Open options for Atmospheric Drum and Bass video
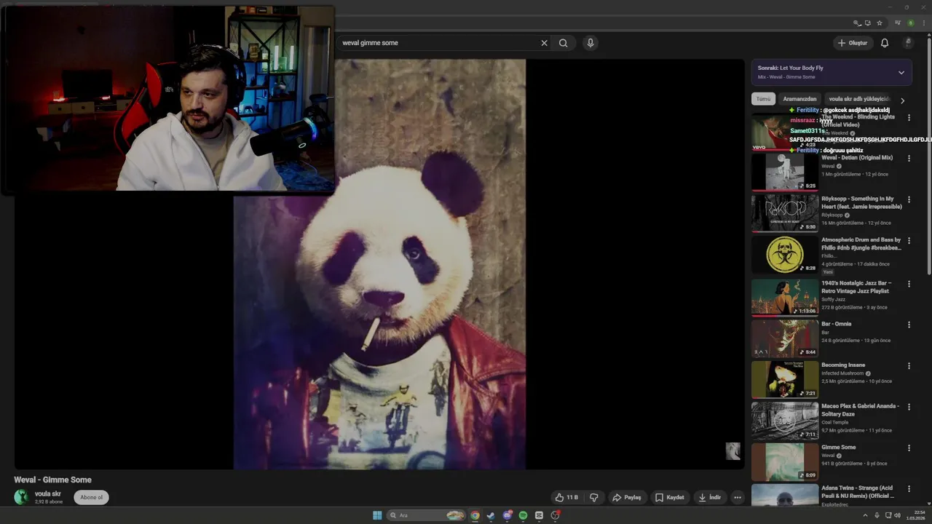Image resolution: width=932 pixels, height=524 pixels. tap(909, 240)
